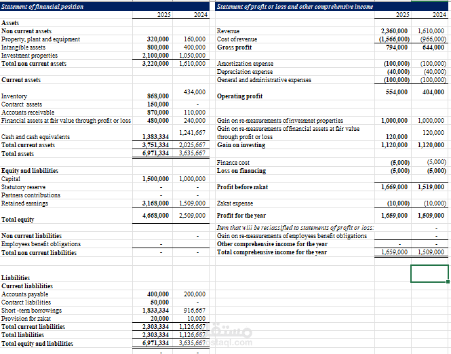This screenshot has width=451, height=354.
Task: Select Retained earnings 2025 value 3,168,000
Action: [x=155, y=203]
